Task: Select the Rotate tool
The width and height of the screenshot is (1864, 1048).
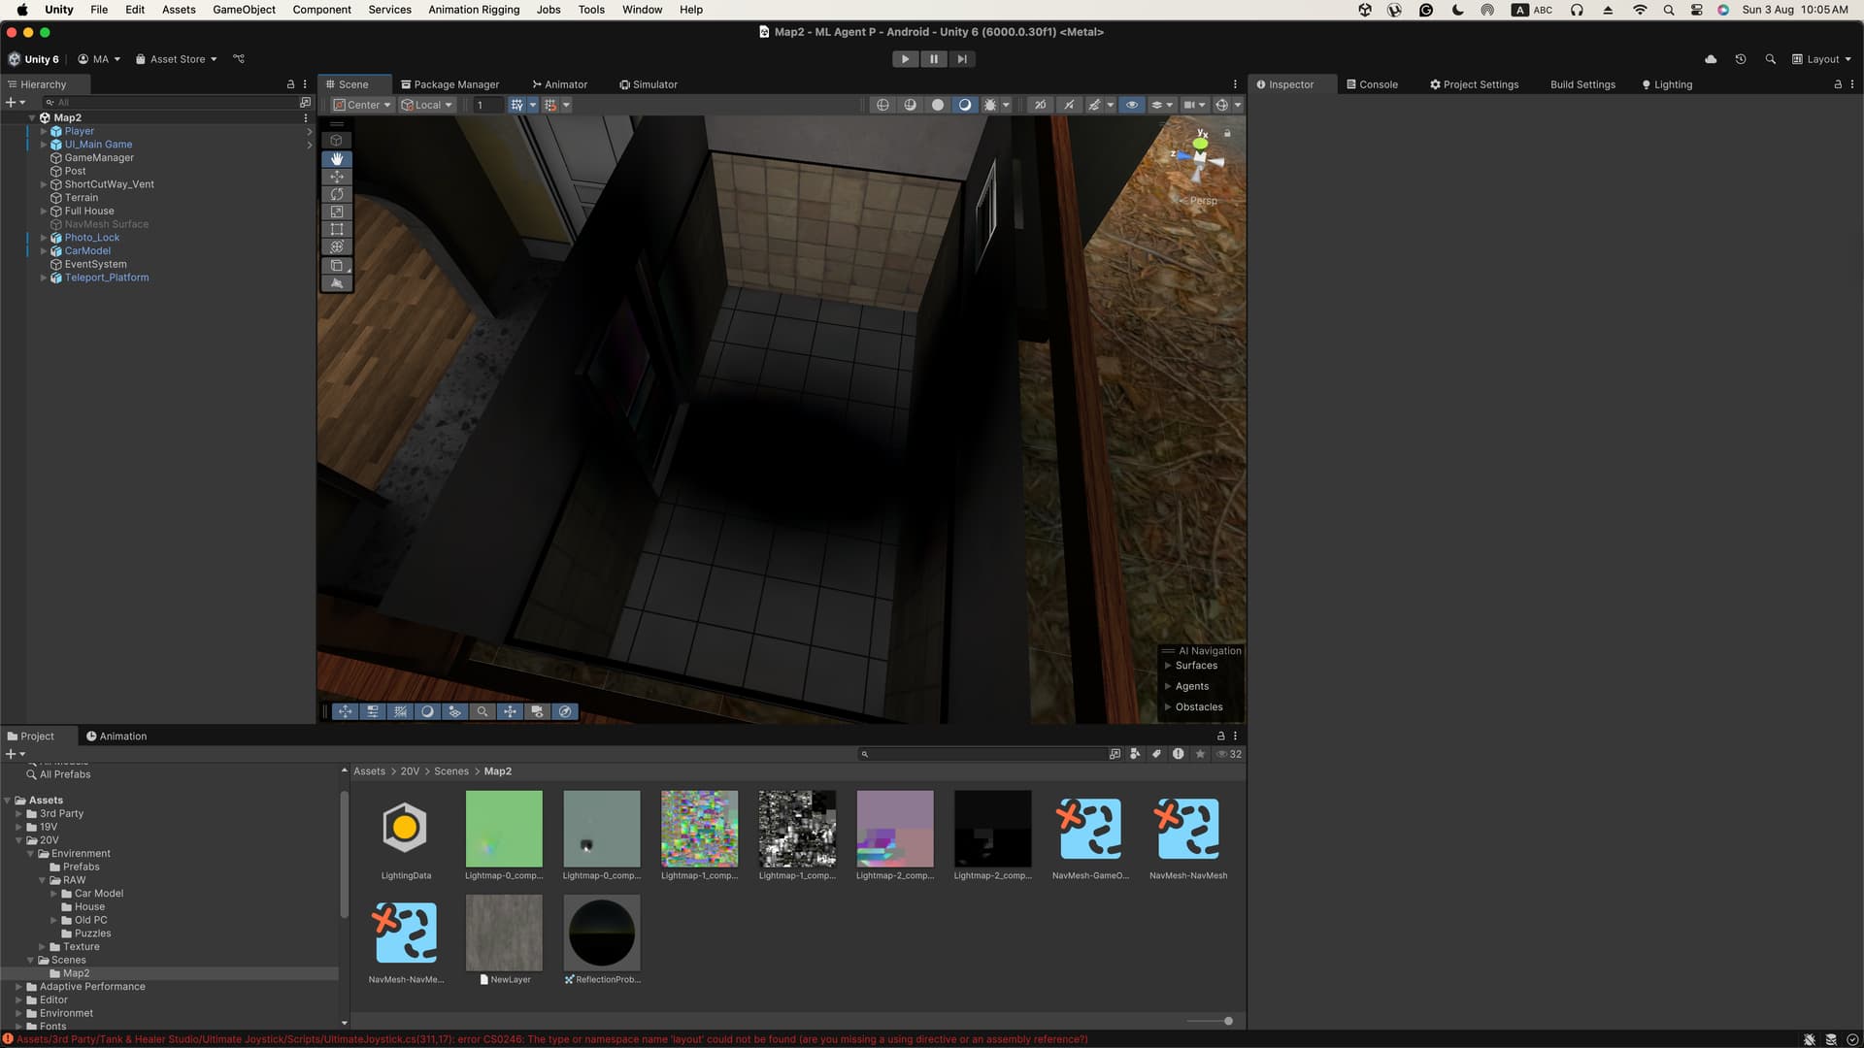Action: 337,194
